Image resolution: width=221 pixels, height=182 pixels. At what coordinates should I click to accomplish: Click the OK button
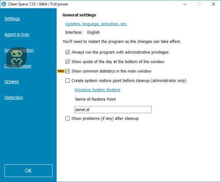click(x=28, y=171)
